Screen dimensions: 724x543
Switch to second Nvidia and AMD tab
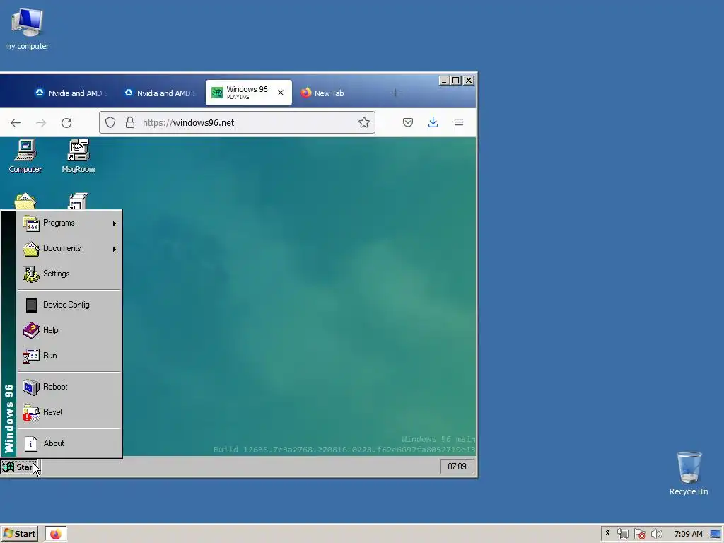point(160,93)
